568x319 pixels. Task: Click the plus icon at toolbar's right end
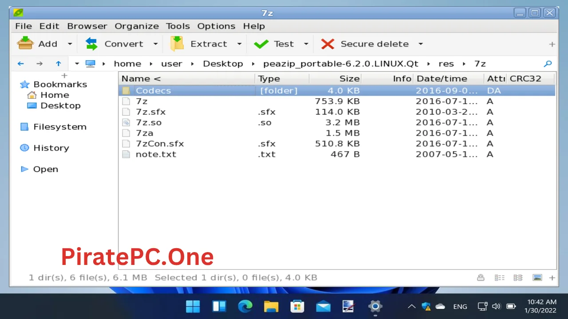click(552, 44)
